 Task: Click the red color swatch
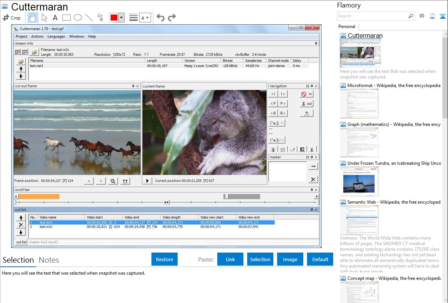pyautogui.click(x=114, y=18)
